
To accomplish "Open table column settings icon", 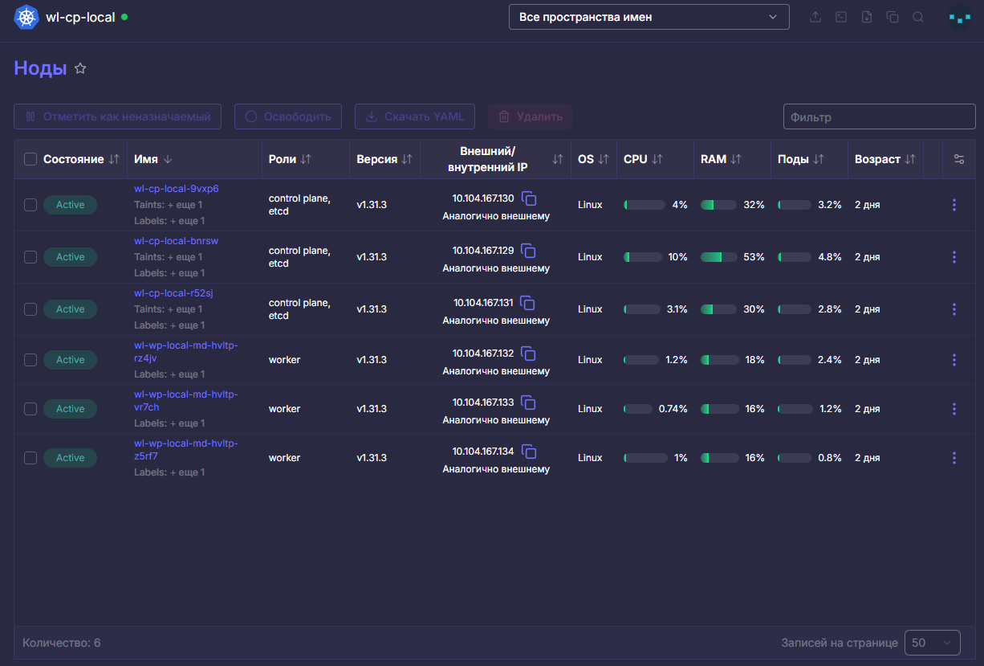I will 958,159.
